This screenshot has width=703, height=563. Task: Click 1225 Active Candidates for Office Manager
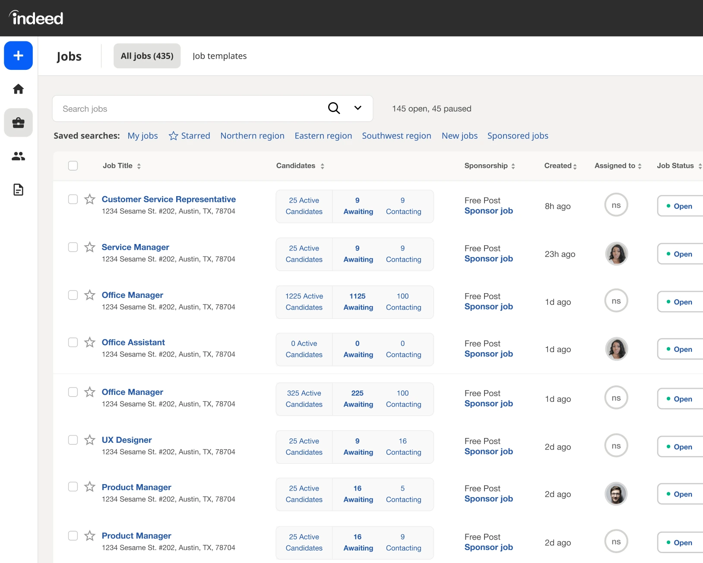(304, 302)
